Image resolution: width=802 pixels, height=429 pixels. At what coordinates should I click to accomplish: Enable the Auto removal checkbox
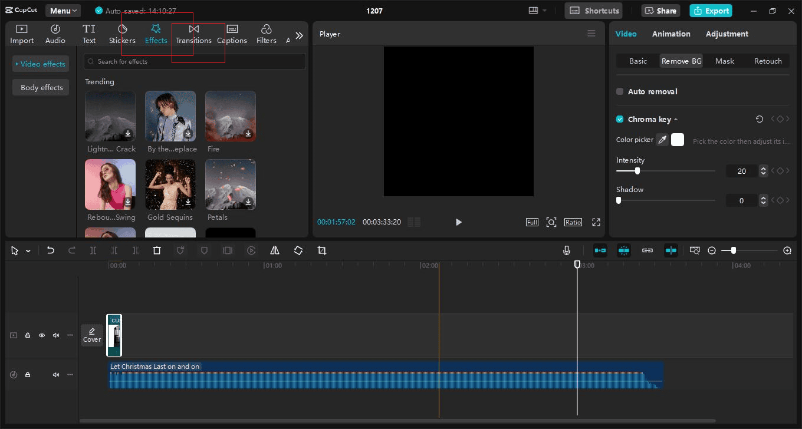[620, 91]
